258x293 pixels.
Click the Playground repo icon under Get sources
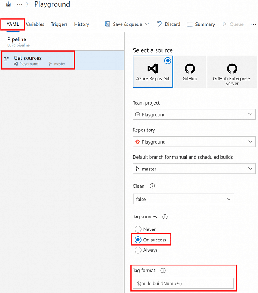coord(16,64)
